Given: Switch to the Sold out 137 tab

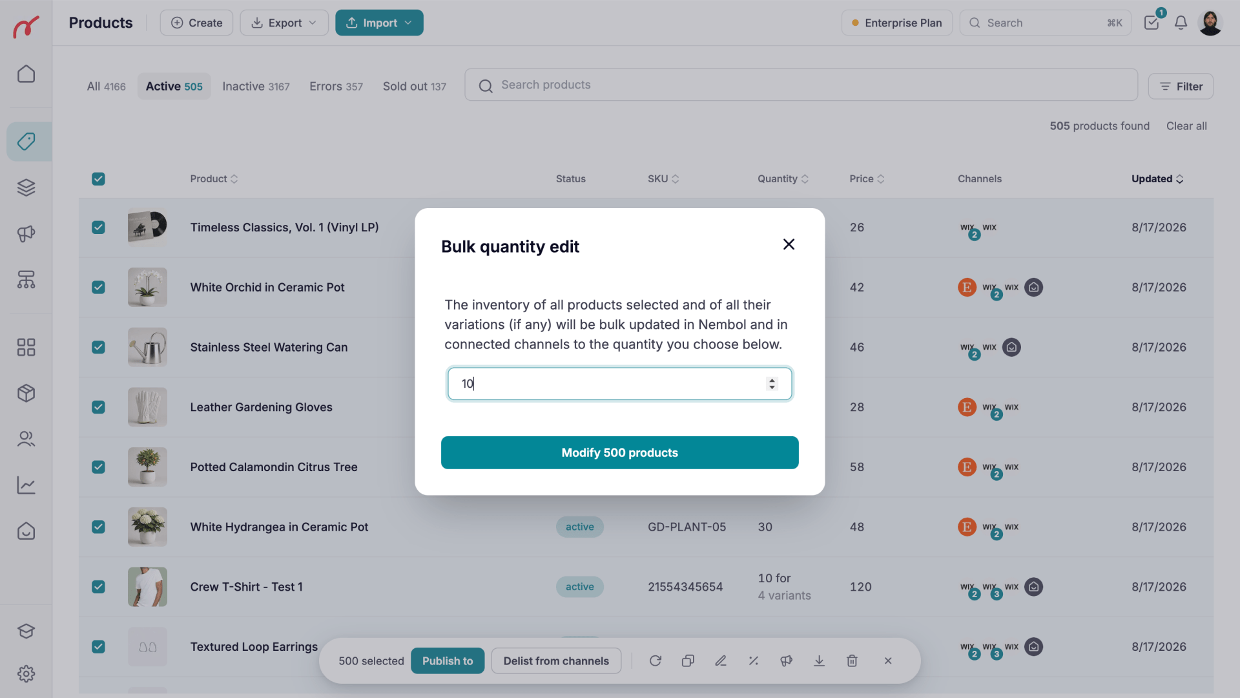Looking at the screenshot, I should point(414,87).
